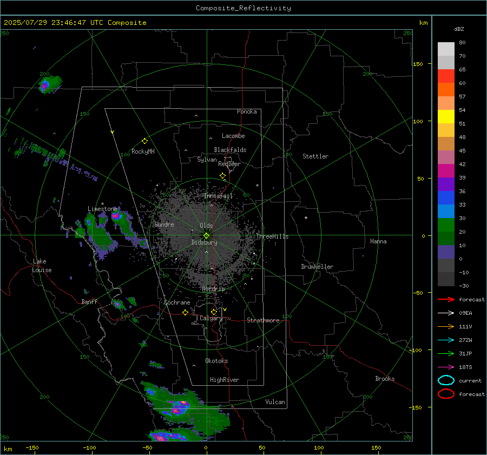Click the orange 111V arrow legend icon
This screenshot has height=455, width=487.
[x=446, y=326]
